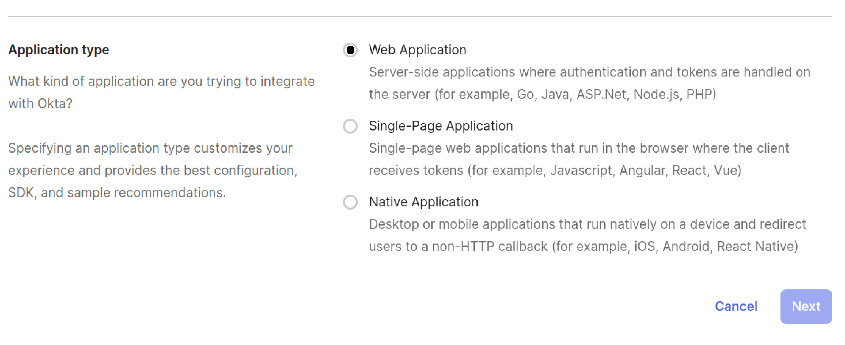Select the Web Application radio button
Screen dimensions: 845x345
tap(350, 50)
